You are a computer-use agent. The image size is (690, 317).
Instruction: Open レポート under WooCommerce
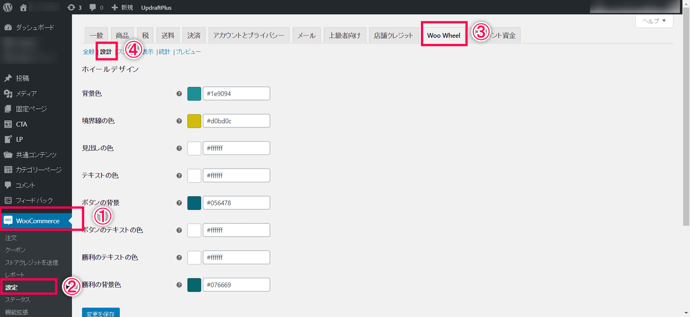click(x=15, y=275)
